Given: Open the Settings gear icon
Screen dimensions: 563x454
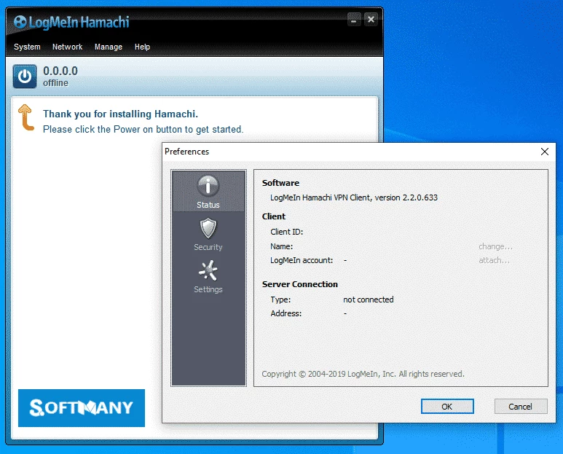Looking at the screenshot, I should click(x=208, y=275).
